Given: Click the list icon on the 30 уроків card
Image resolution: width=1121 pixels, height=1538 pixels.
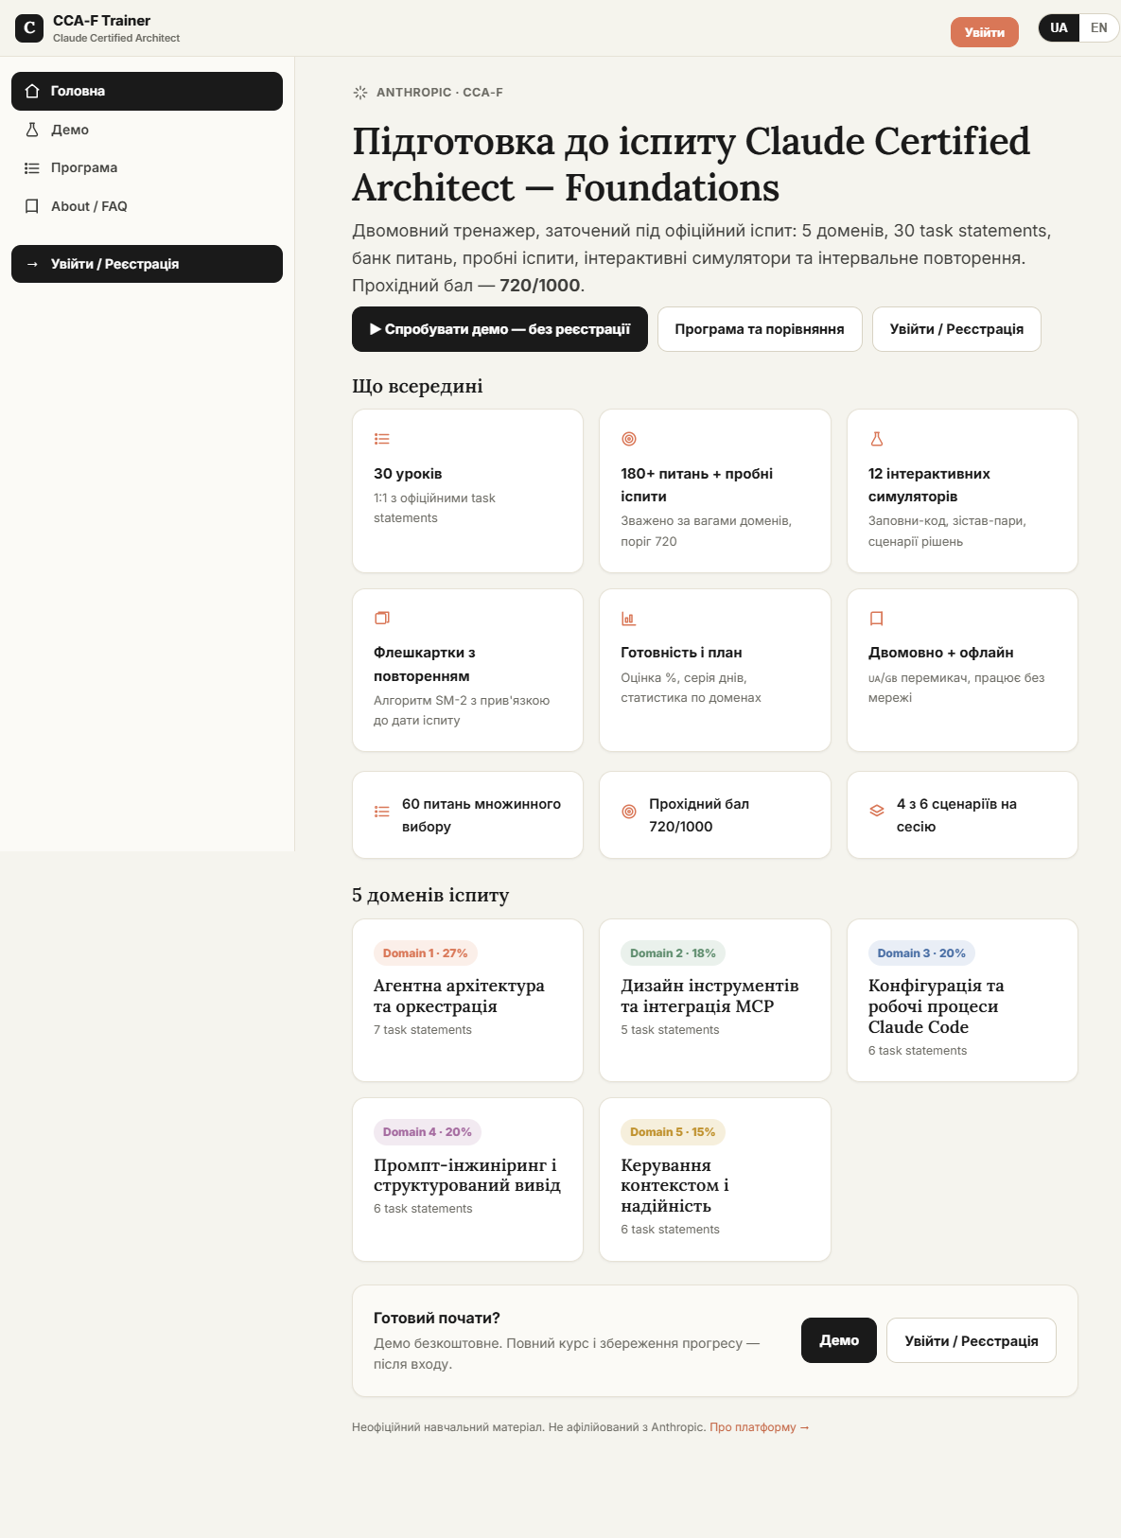Looking at the screenshot, I should tap(382, 439).
